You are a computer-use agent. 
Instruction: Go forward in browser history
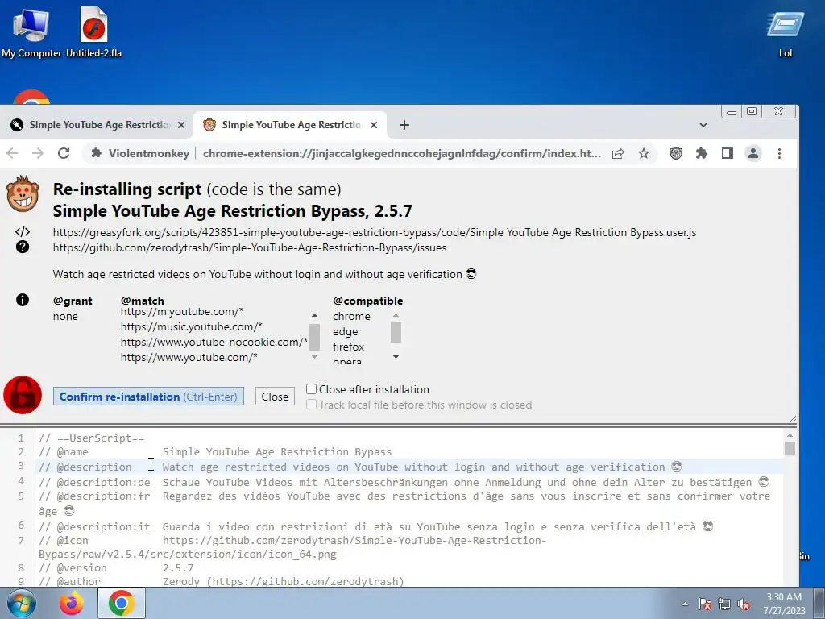pyautogui.click(x=38, y=153)
